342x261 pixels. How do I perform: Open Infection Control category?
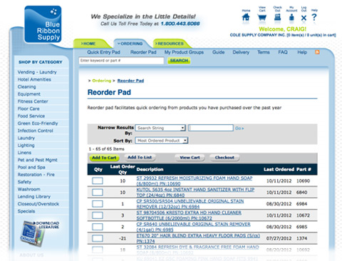coord(35,130)
